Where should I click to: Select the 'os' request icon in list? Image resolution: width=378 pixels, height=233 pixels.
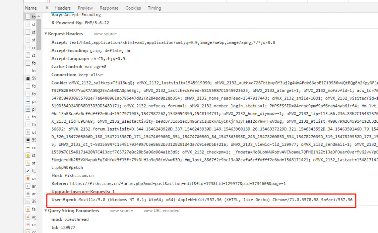31,225
